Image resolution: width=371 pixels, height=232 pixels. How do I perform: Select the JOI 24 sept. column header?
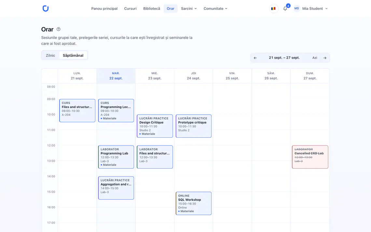pyautogui.click(x=194, y=76)
